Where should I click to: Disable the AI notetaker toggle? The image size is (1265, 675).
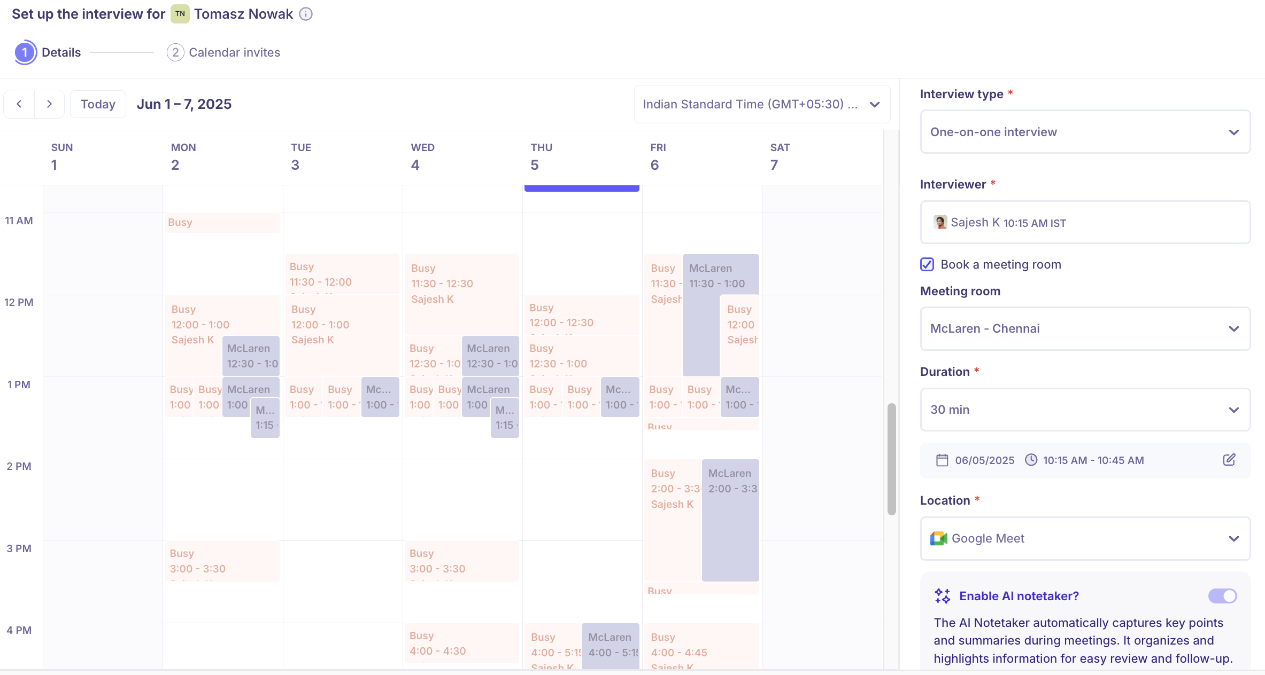point(1223,596)
